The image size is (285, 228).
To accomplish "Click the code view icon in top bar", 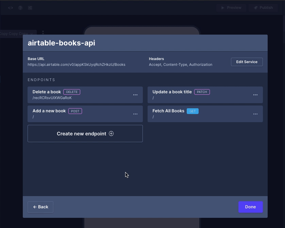I will 11,7.
